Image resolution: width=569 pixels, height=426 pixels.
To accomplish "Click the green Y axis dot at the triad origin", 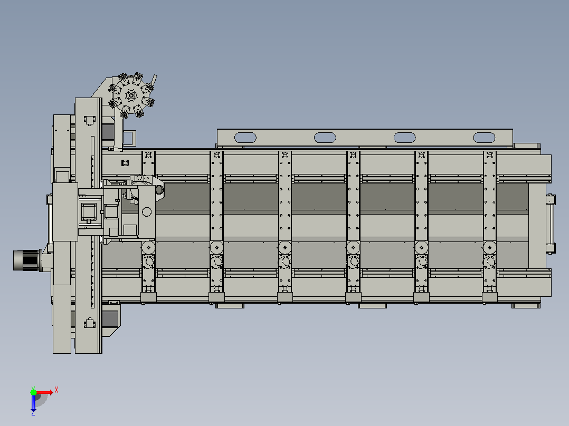I will tap(33, 392).
